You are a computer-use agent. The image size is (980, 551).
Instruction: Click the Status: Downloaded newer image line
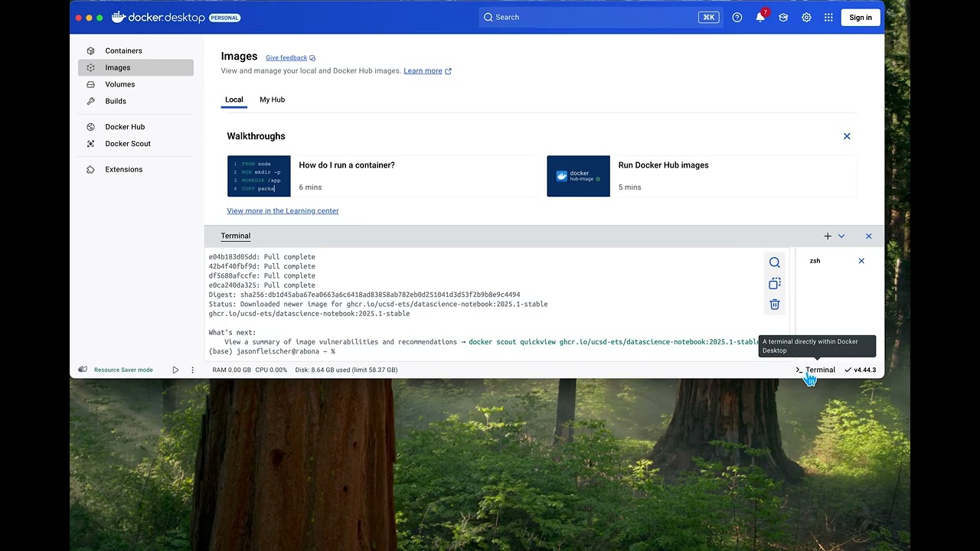point(378,304)
